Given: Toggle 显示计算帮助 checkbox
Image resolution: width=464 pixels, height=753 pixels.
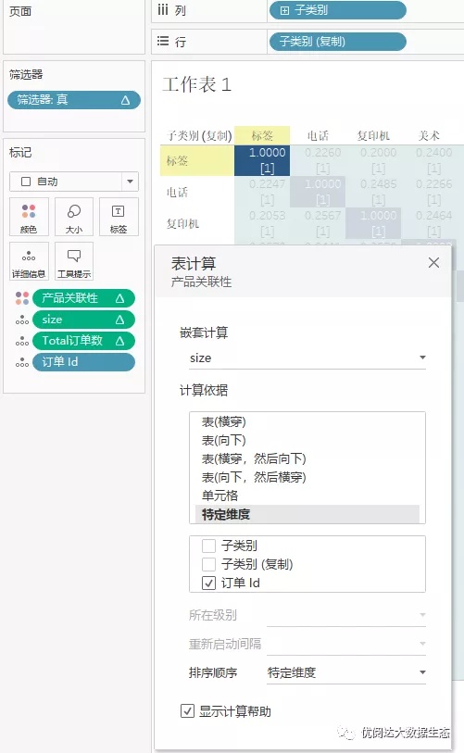Looking at the screenshot, I should [x=187, y=710].
